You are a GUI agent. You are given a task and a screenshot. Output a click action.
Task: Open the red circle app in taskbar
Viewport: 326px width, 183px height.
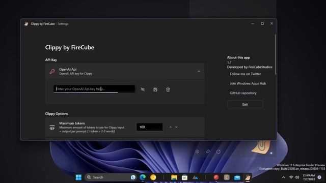pos(216,177)
